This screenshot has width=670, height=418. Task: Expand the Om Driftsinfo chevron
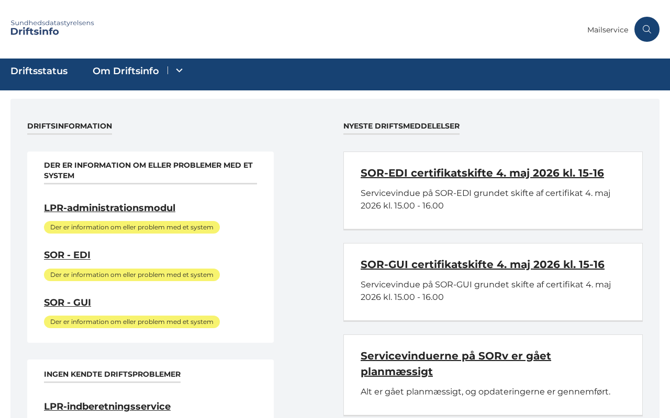(179, 71)
